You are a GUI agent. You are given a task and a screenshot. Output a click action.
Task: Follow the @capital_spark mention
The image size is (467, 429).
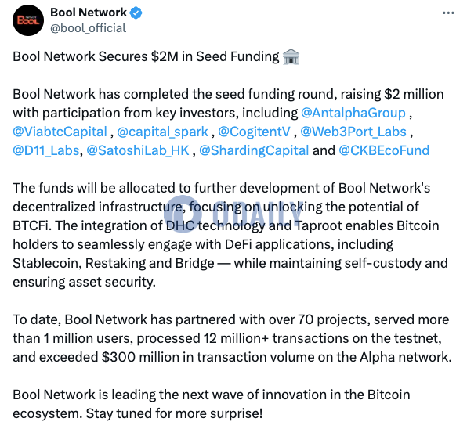pyautogui.click(x=163, y=132)
